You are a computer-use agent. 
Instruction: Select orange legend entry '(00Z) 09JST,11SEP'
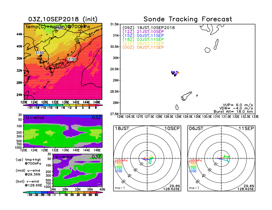(143, 47)
